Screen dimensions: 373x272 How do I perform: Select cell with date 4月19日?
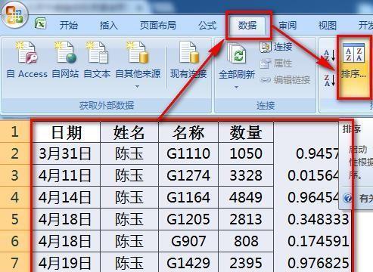coord(67,262)
